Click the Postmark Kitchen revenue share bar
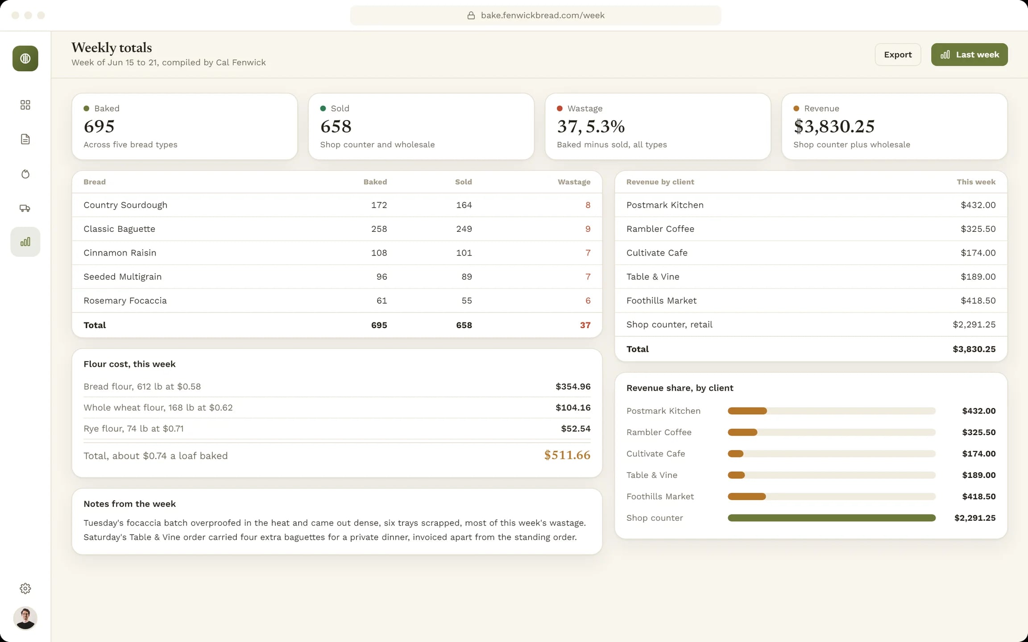Screen dimensions: 1028x642 coord(831,411)
